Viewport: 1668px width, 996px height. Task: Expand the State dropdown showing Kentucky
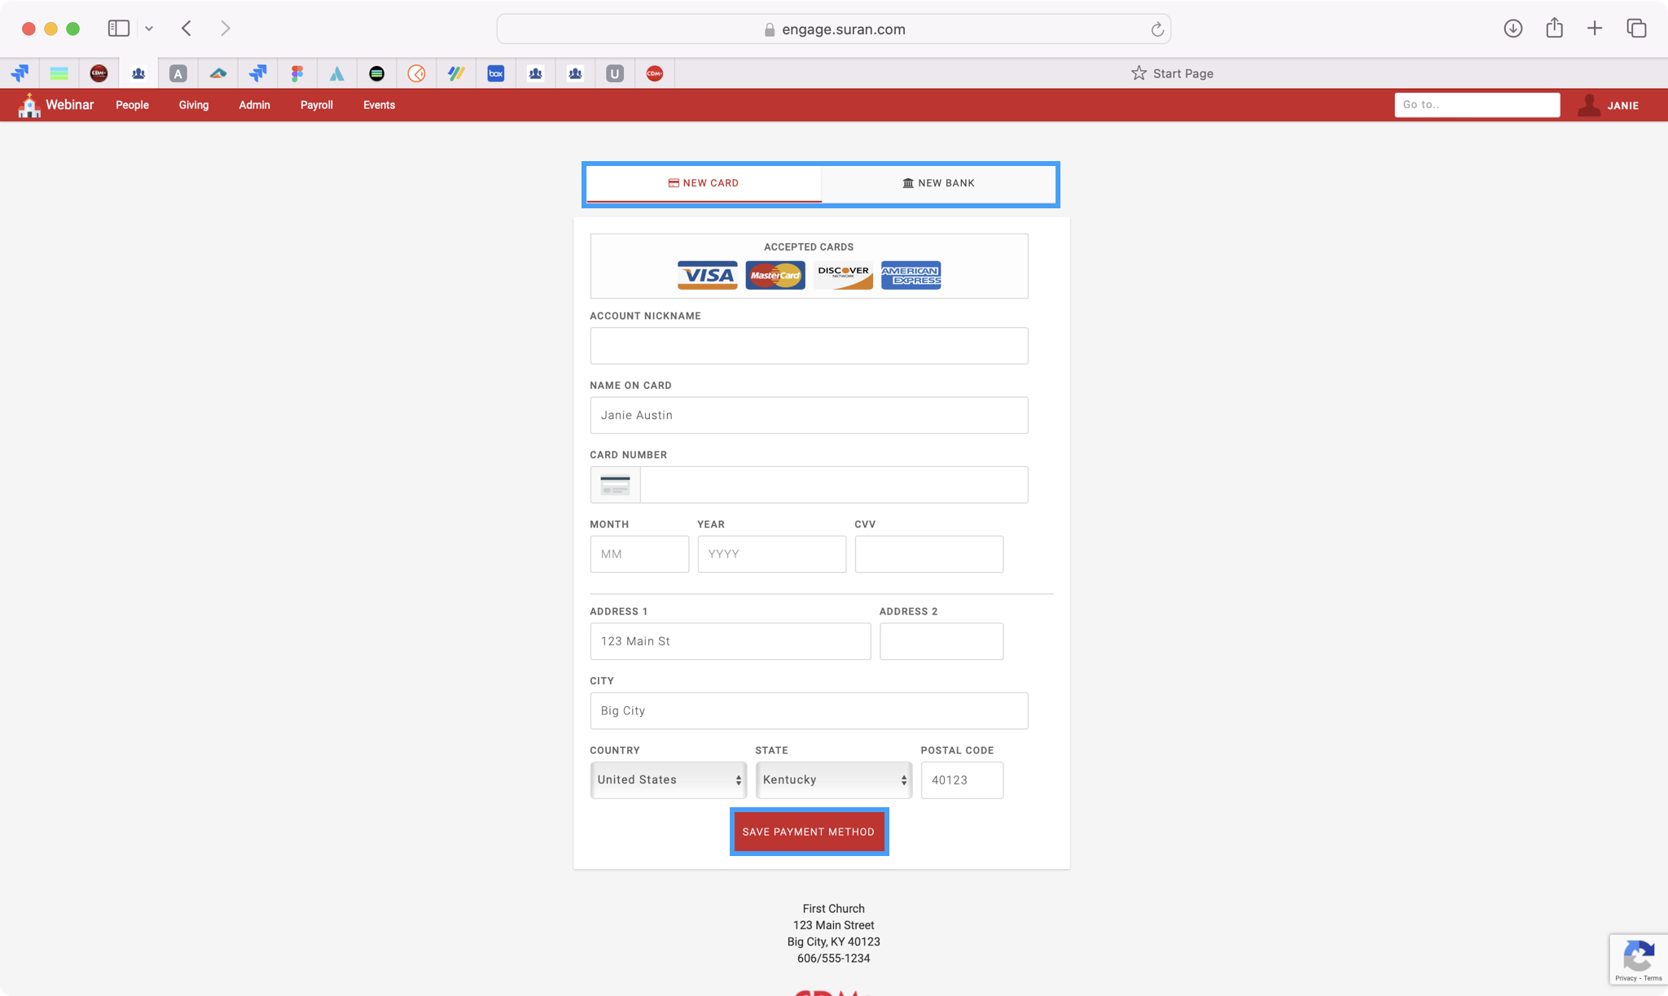click(x=833, y=780)
